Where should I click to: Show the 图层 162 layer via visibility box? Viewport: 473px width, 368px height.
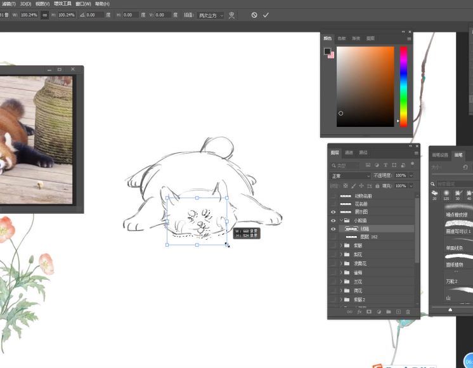(333, 237)
